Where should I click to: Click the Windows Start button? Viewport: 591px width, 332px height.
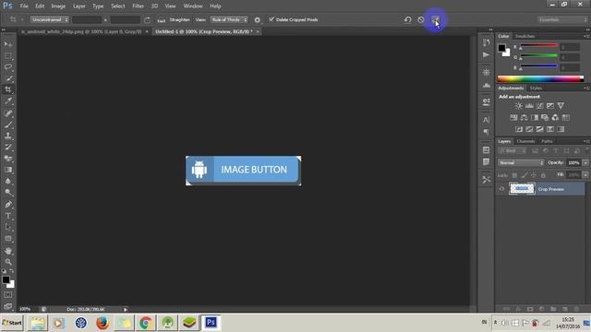click(12, 323)
